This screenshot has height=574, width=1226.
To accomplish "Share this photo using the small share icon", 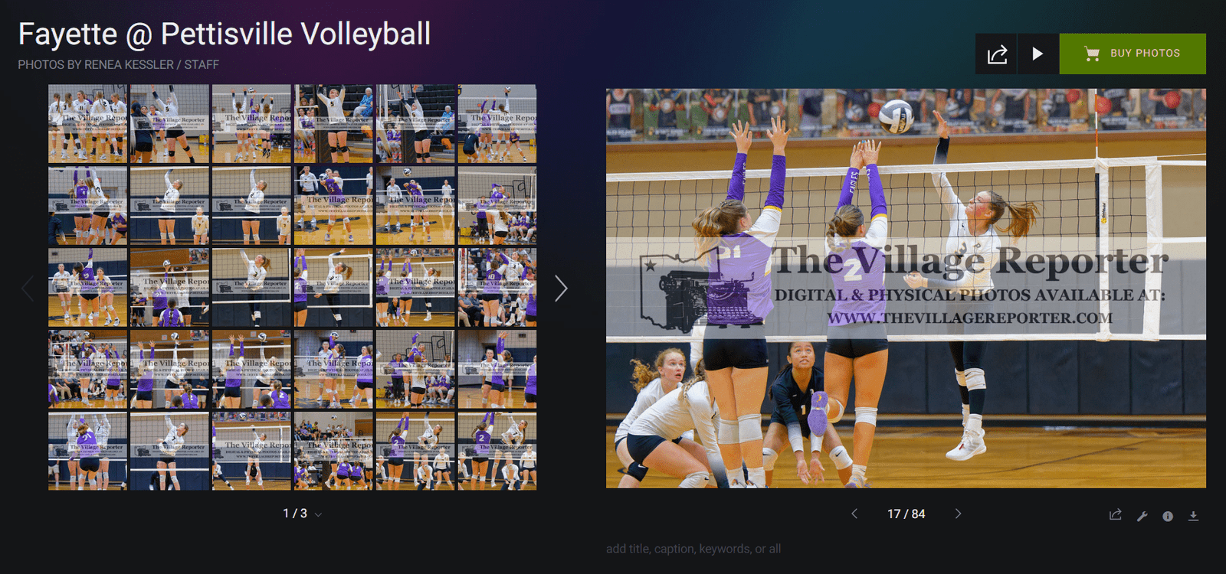I will point(1116,515).
